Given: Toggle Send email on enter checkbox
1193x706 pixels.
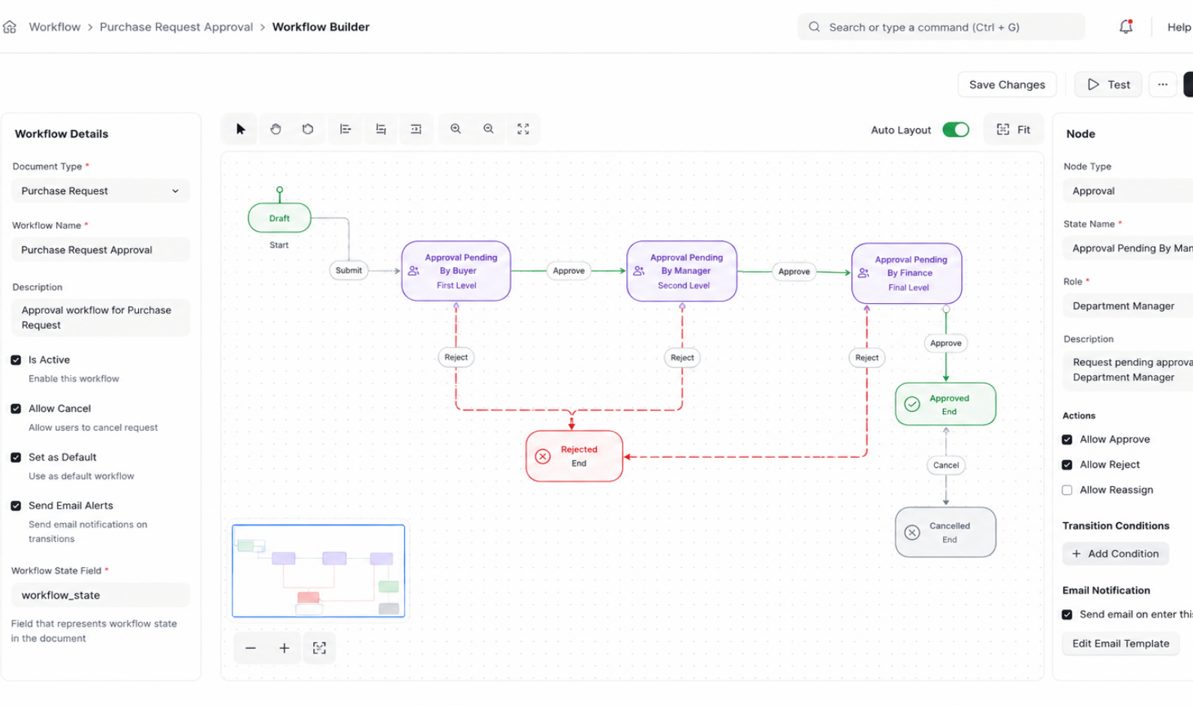Looking at the screenshot, I should click(1067, 615).
